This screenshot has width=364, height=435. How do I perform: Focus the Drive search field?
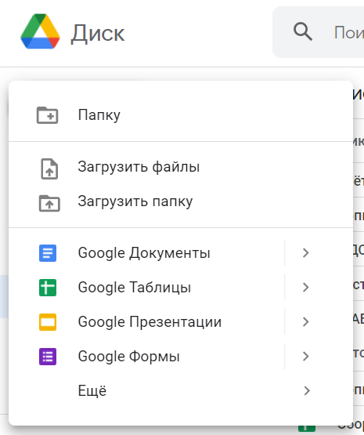point(319,32)
